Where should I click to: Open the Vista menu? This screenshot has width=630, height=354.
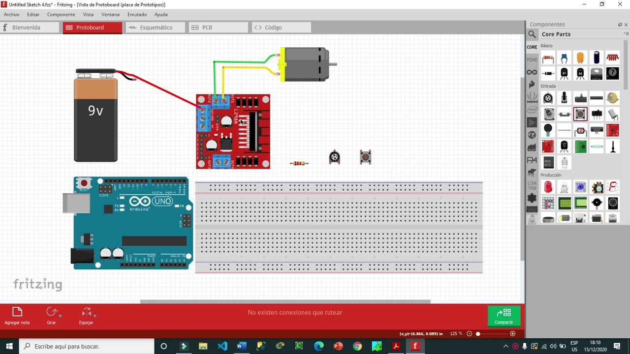(x=88, y=14)
